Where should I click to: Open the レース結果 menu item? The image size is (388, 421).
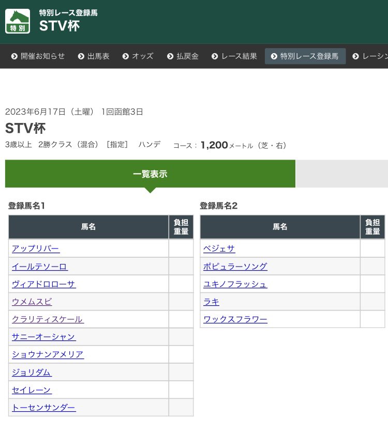pos(234,56)
